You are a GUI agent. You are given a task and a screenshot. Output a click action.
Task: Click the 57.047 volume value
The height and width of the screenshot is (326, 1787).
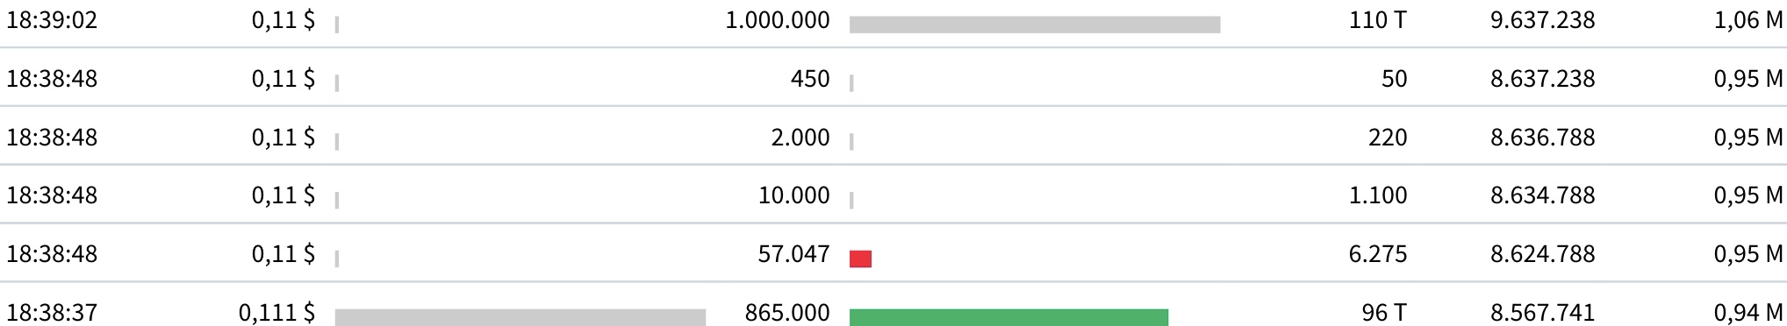click(x=793, y=254)
